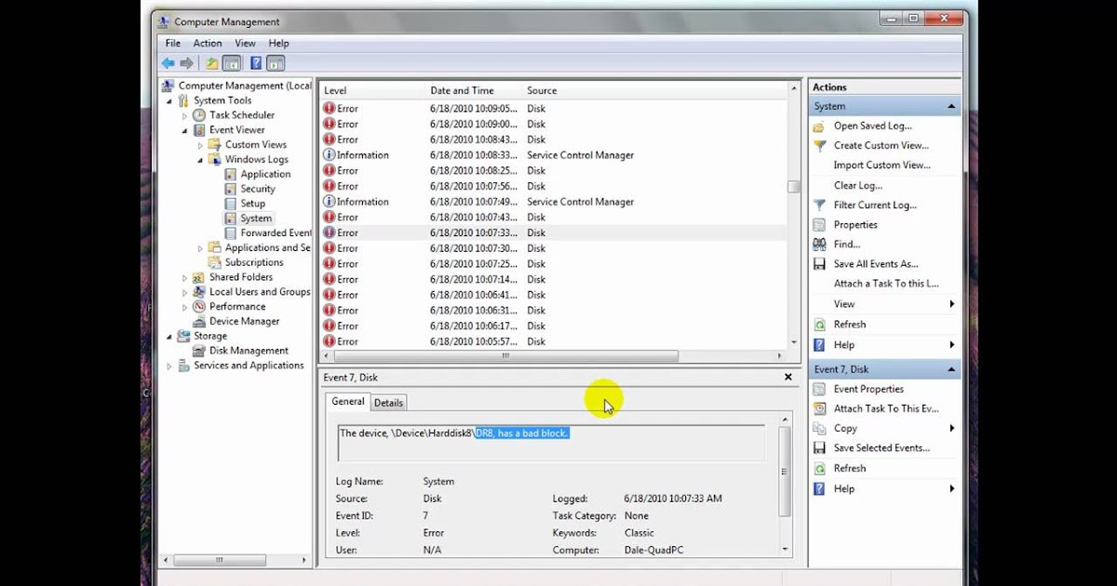
Task: Click Refresh under the System actions
Action: [850, 325]
